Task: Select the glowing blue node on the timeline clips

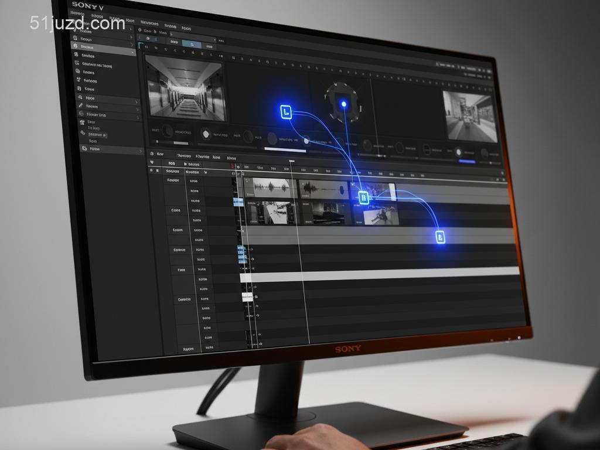Action: (363, 197)
